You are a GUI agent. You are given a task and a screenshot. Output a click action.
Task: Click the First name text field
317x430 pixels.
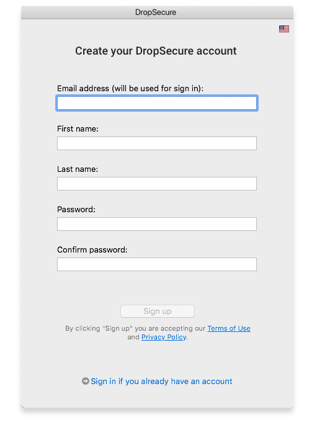157,143
